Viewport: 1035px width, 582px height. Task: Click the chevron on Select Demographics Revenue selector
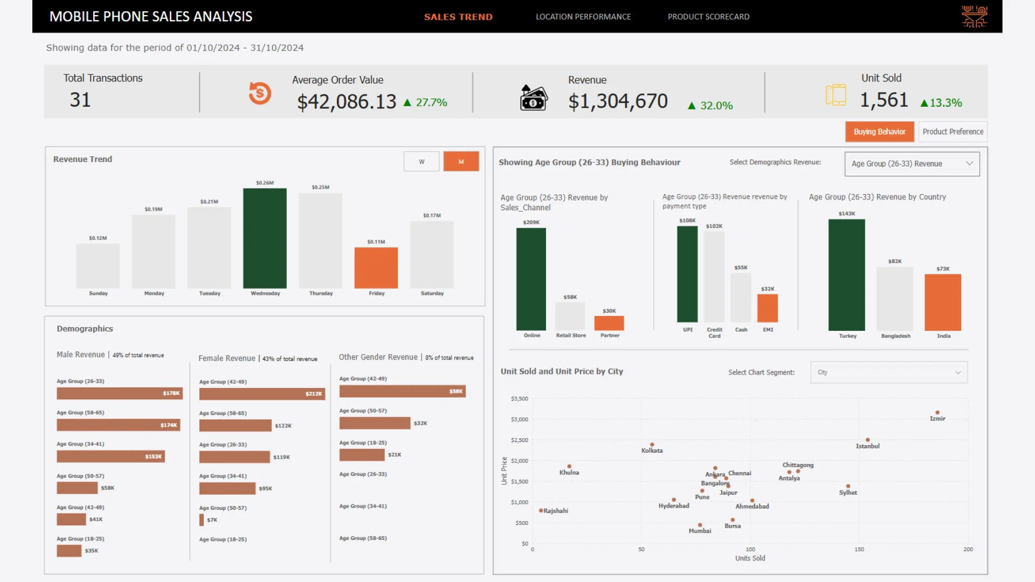(969, 163)
